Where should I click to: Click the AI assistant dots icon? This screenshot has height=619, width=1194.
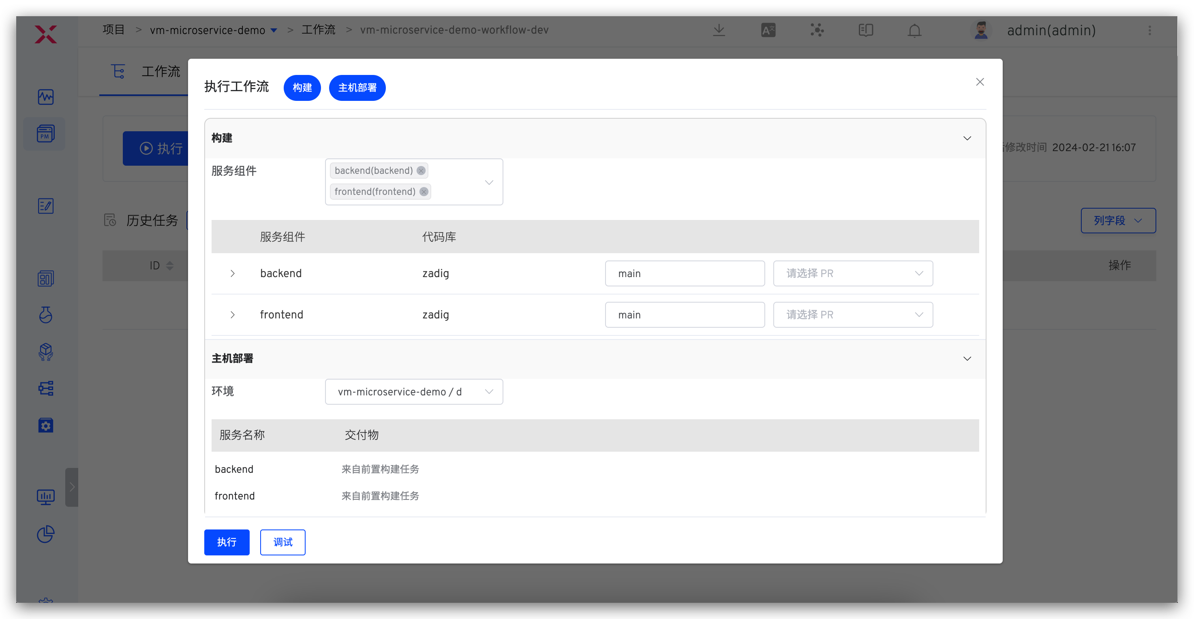click(x=817, y=30)
